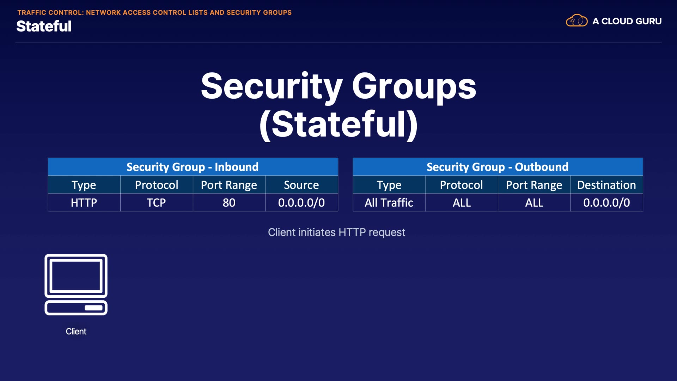Click the Client label under computer
The height and width of the screenshot is (381, 677).
(x=76, y=331)
